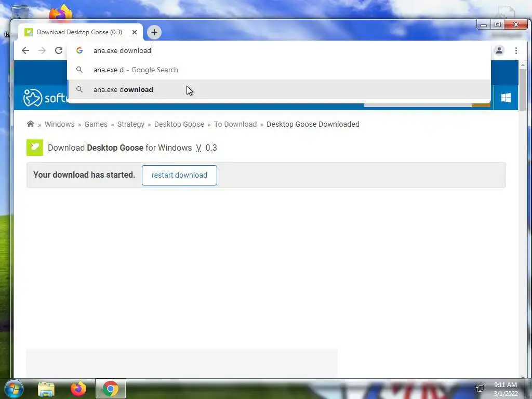532x399 pixels.
Task: Select the Download Desktop Goose (0.3) tab
Action: pos(81,32)
